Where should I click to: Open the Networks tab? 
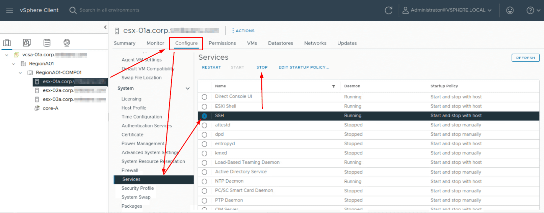pos(315,43)
